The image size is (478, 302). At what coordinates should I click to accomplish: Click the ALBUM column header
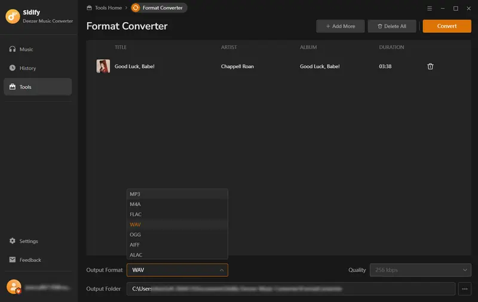pyautogui.click(x=308, y=47)
